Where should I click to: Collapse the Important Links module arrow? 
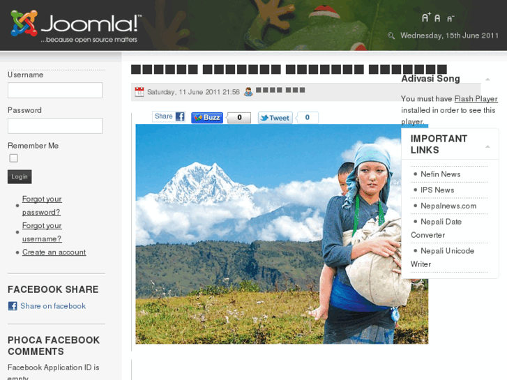487,146
